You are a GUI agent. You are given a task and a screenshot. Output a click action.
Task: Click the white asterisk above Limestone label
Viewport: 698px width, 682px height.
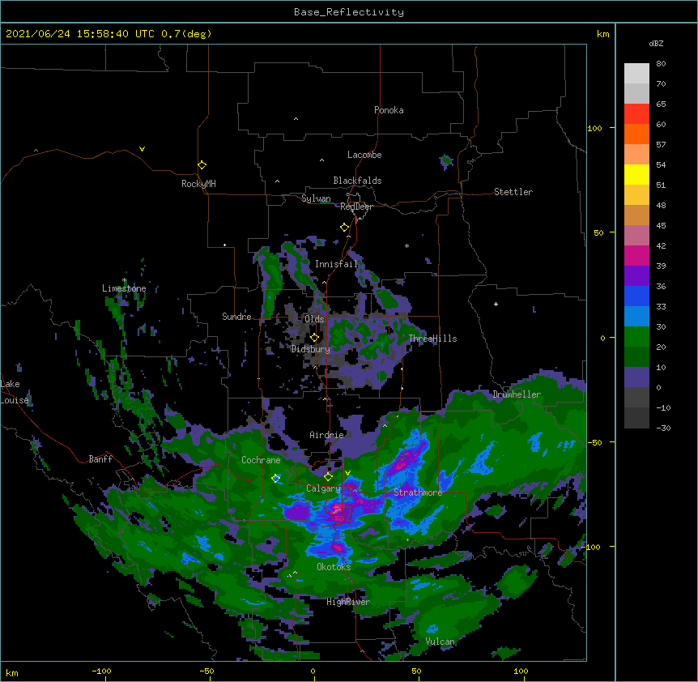coord(125,280)
